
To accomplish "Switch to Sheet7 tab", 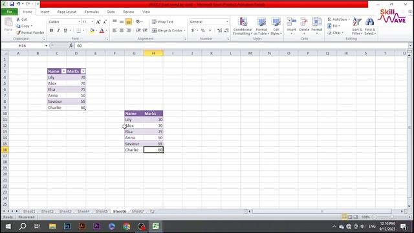I will [x=138, y=212].
